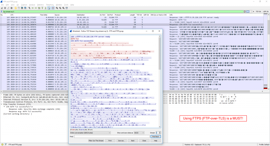Open the Statistics menu
This screenshot has height=146, width=270.
(40, 5)
